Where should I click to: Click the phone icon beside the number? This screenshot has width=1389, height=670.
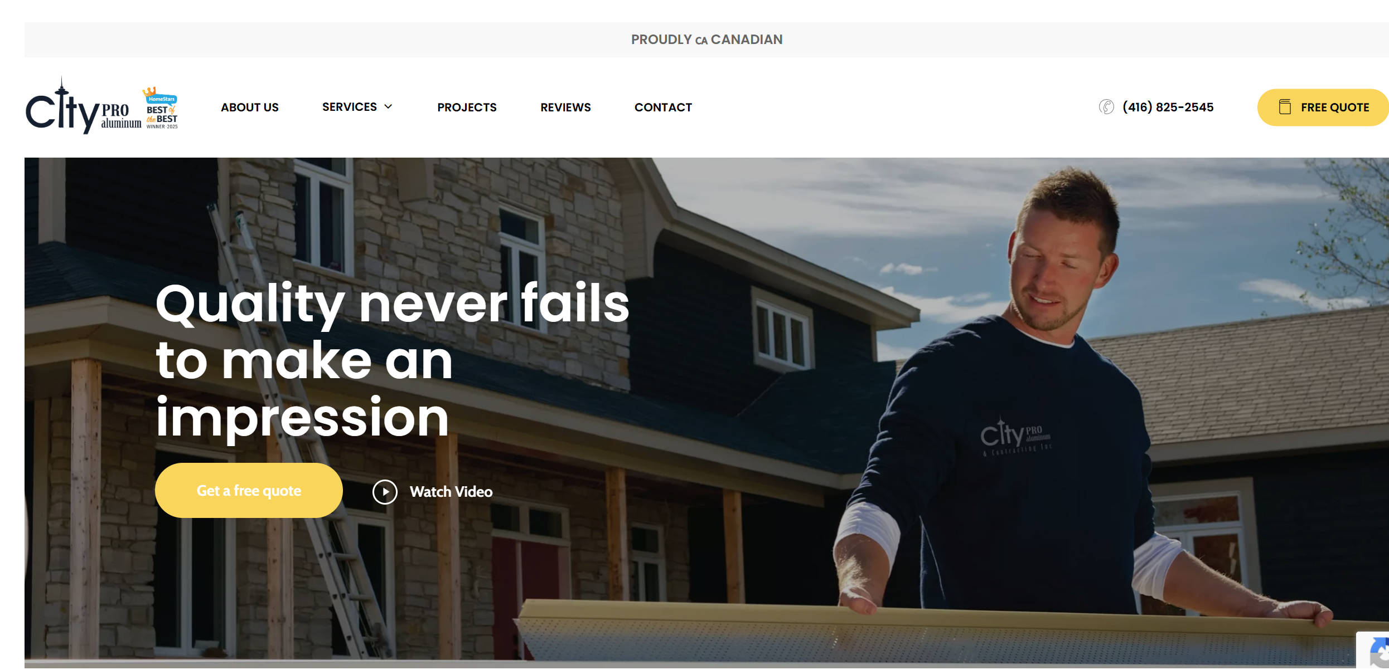pyautogui.click(x=1106, y=107)
